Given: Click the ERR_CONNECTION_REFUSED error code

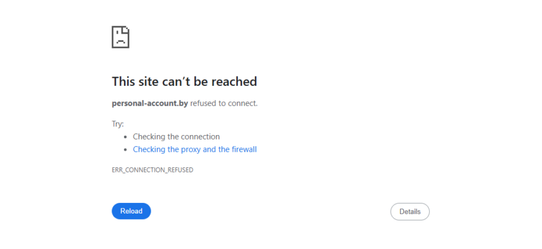Looking at the screenshot, I should (x=153, y=170).
